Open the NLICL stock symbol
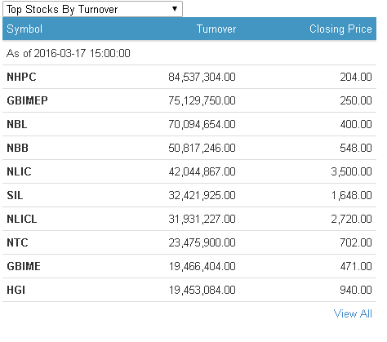 (22, 219)
